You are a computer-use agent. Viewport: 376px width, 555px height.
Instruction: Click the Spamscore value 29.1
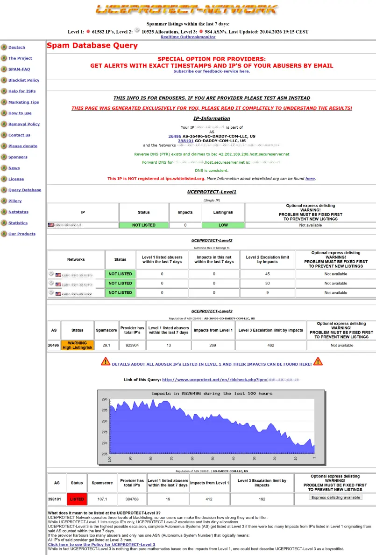click(x=106, y=345)
